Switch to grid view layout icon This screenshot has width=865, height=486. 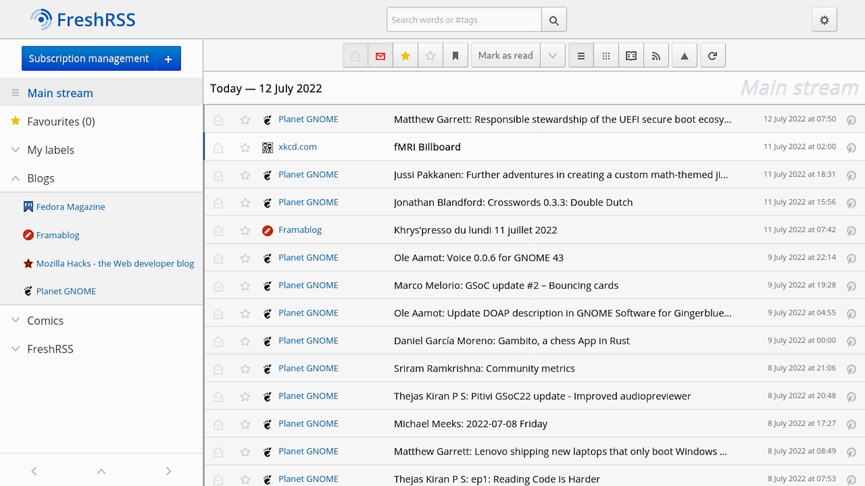pos(606,55)
